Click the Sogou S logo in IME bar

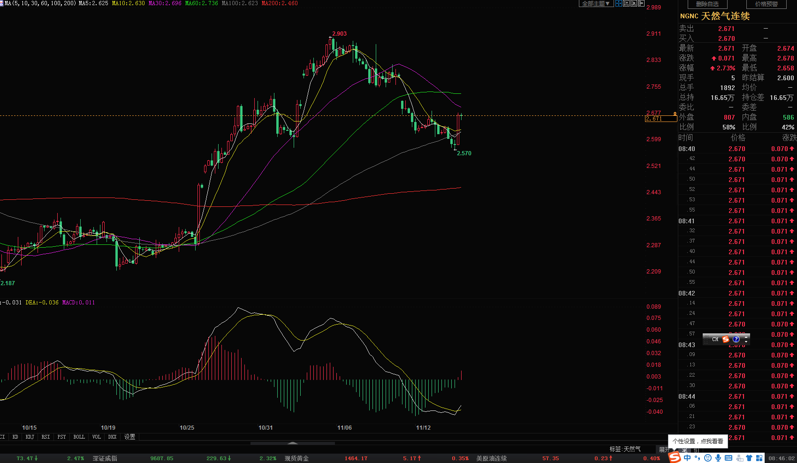(x=675, y=457)
